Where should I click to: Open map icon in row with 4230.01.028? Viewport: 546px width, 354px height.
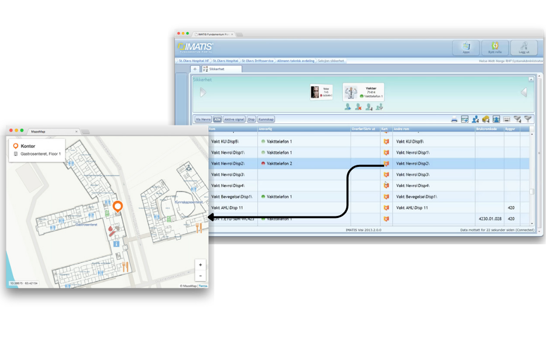pyautogui.click(x=386, y=219)
